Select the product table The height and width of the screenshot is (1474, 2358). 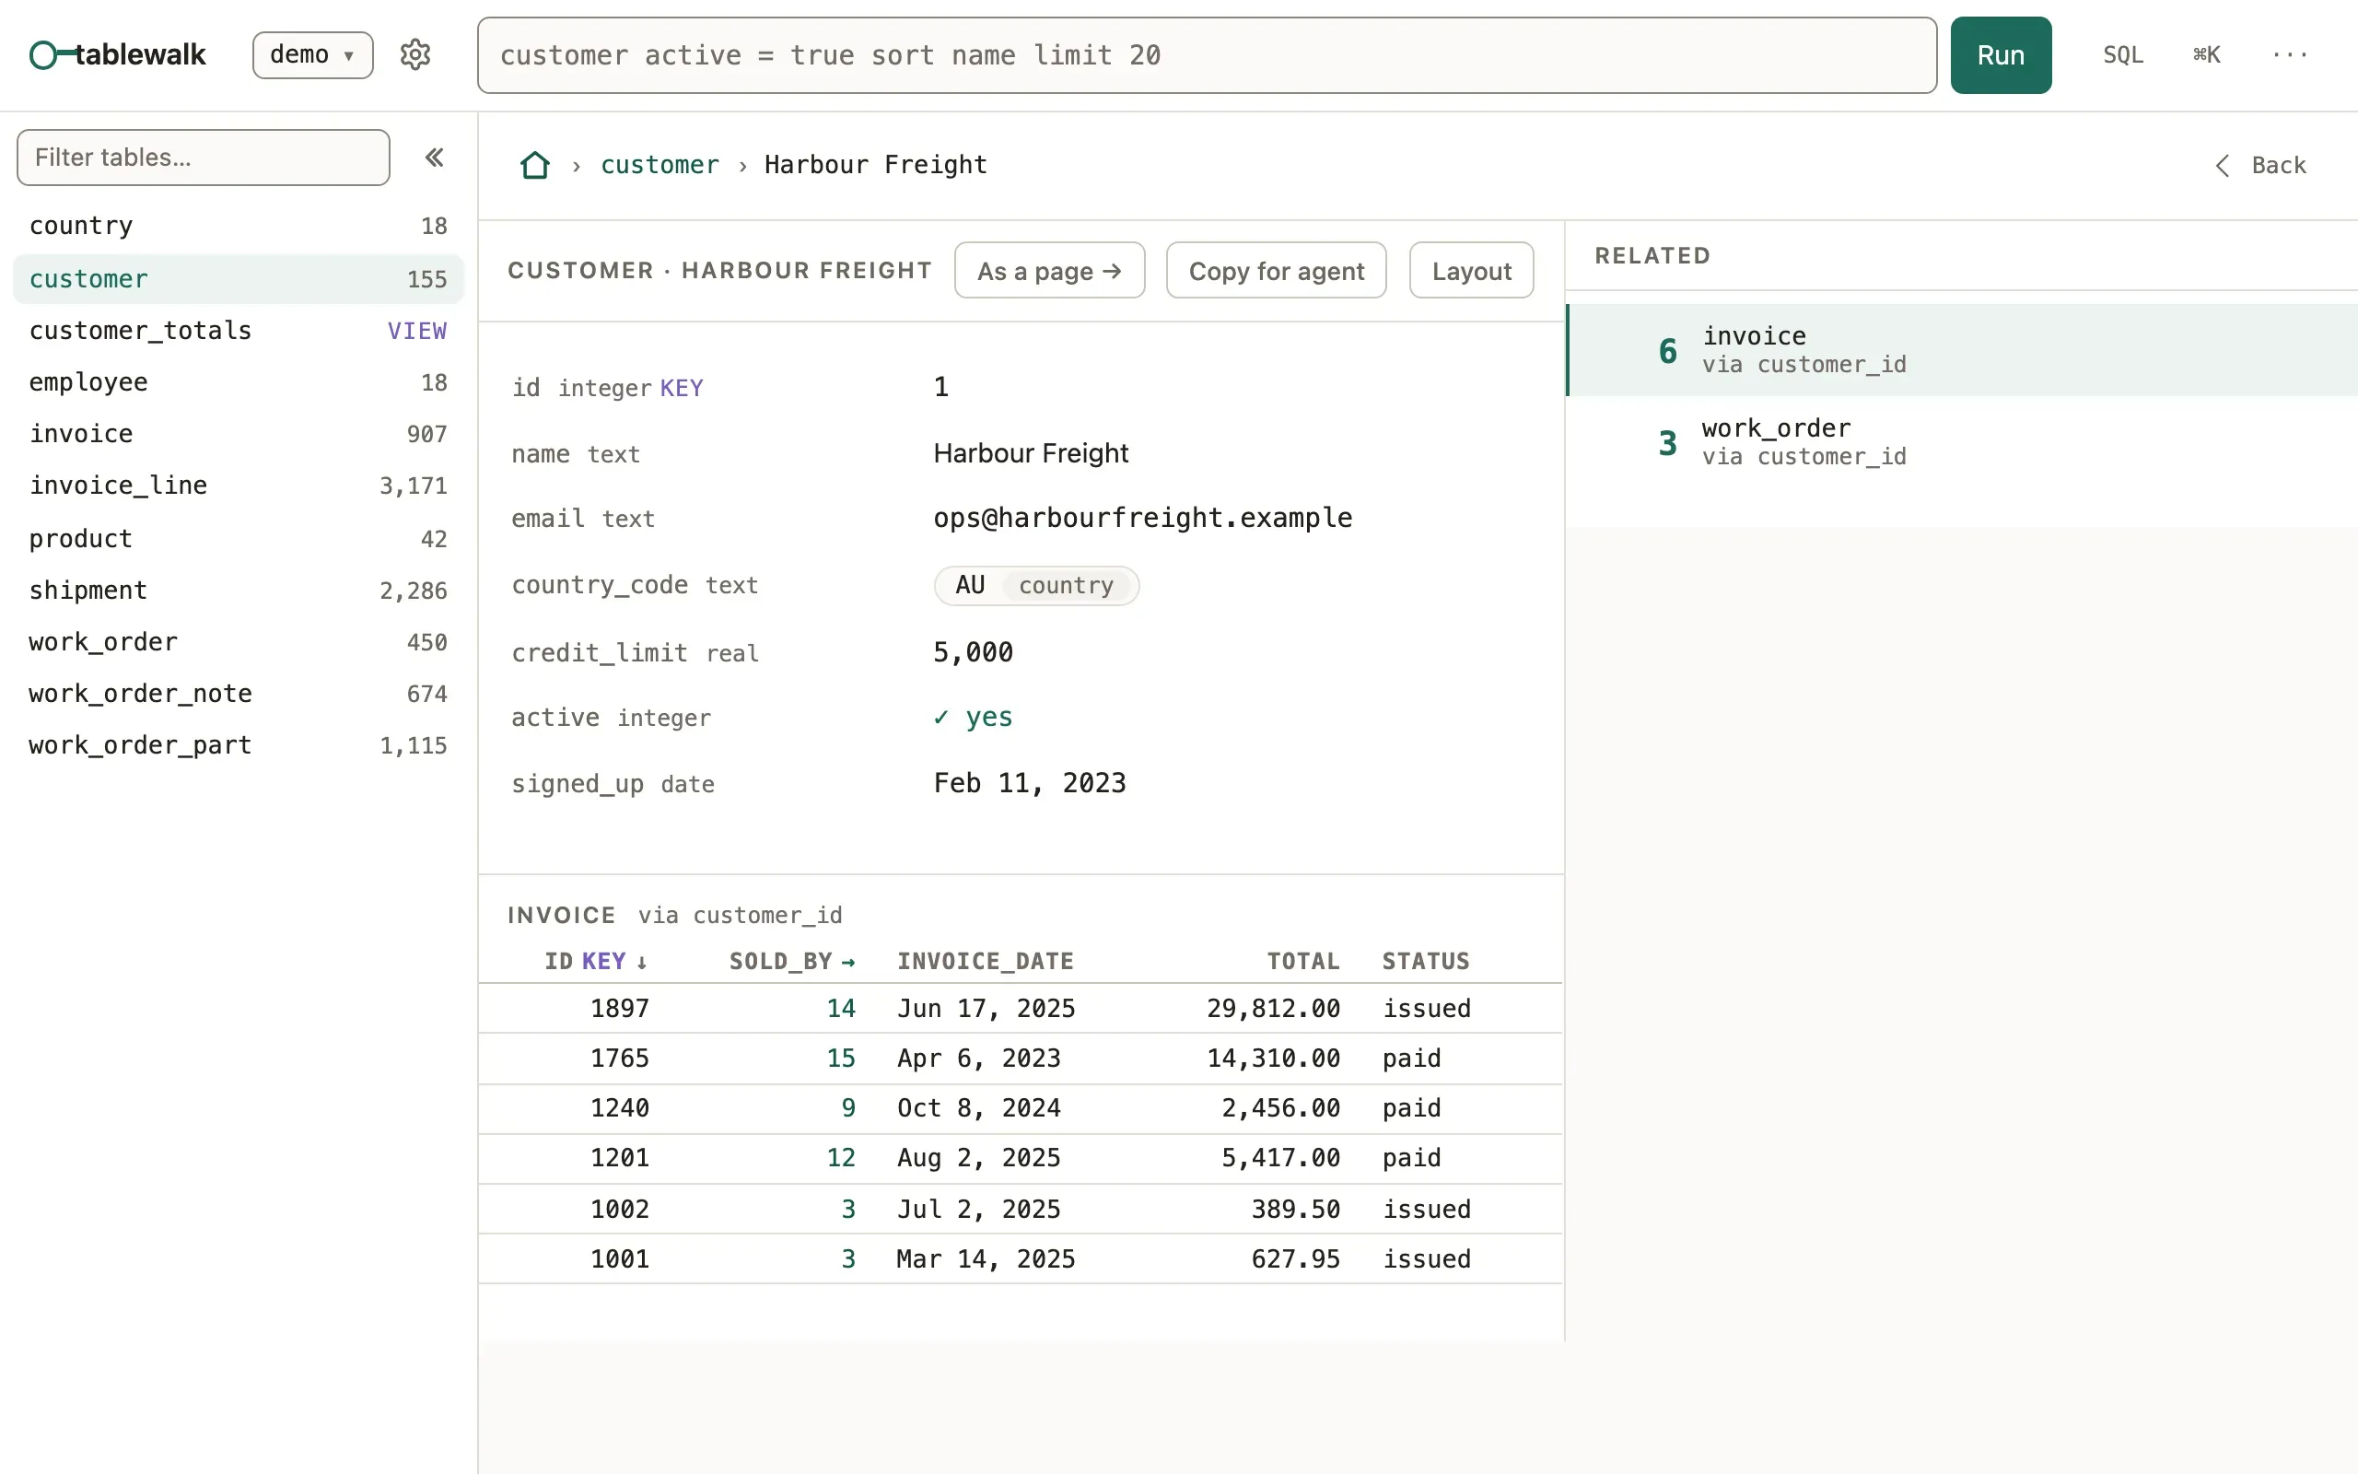pyautogui.click(x=238, y=539)
